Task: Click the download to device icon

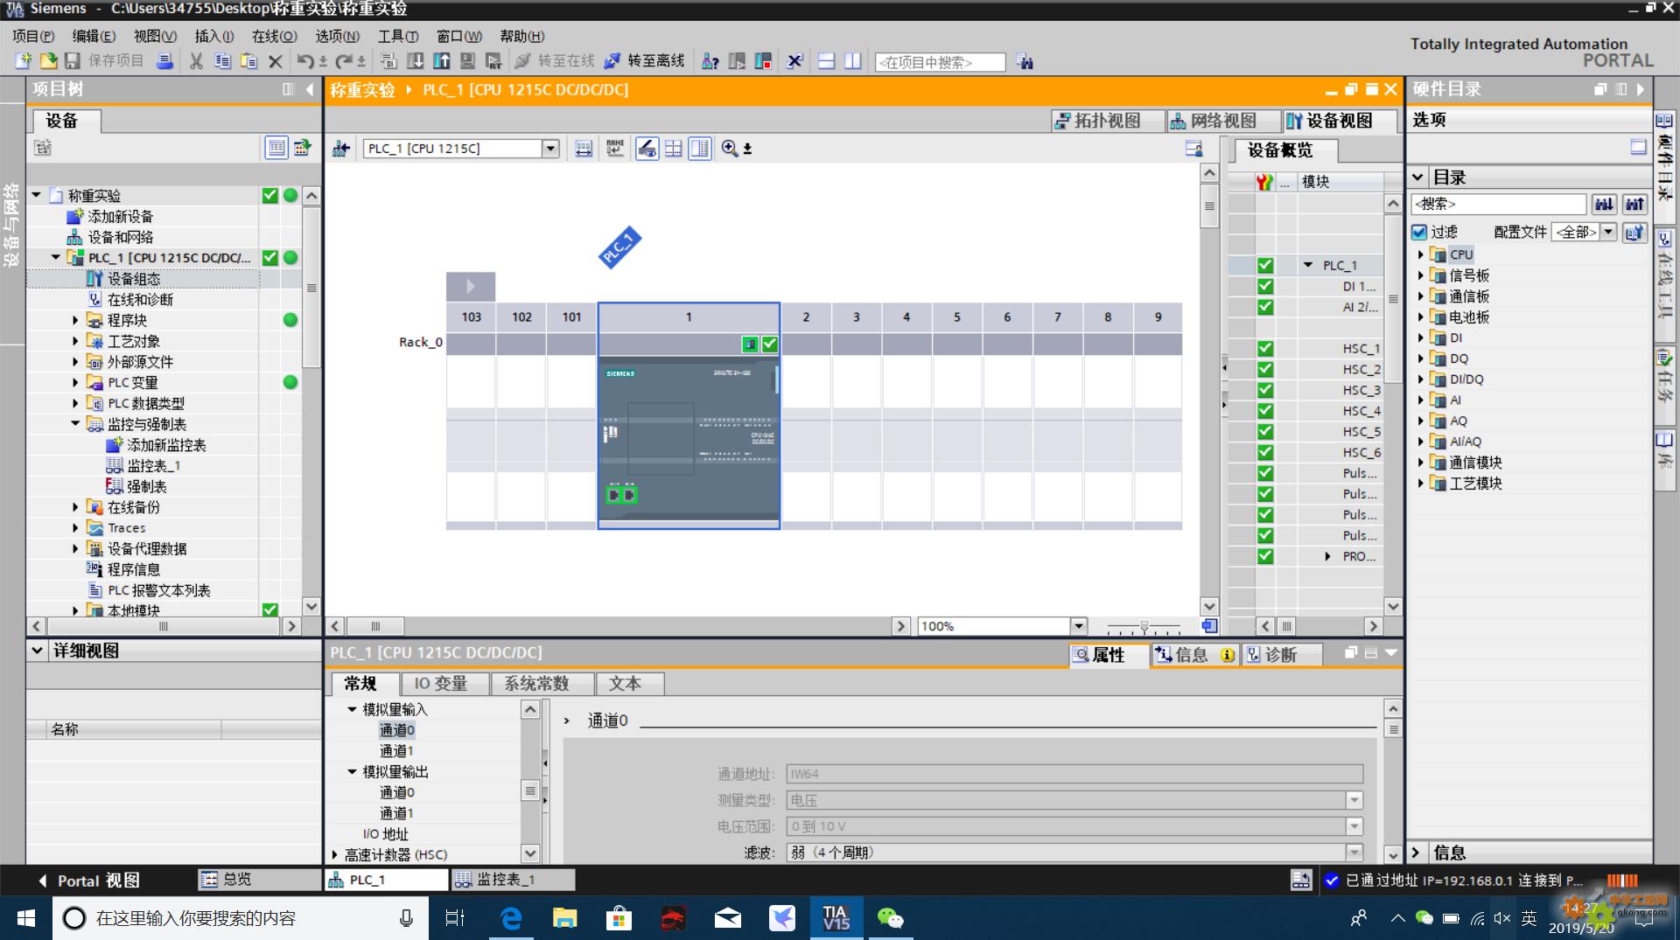Action: [416, 61]
